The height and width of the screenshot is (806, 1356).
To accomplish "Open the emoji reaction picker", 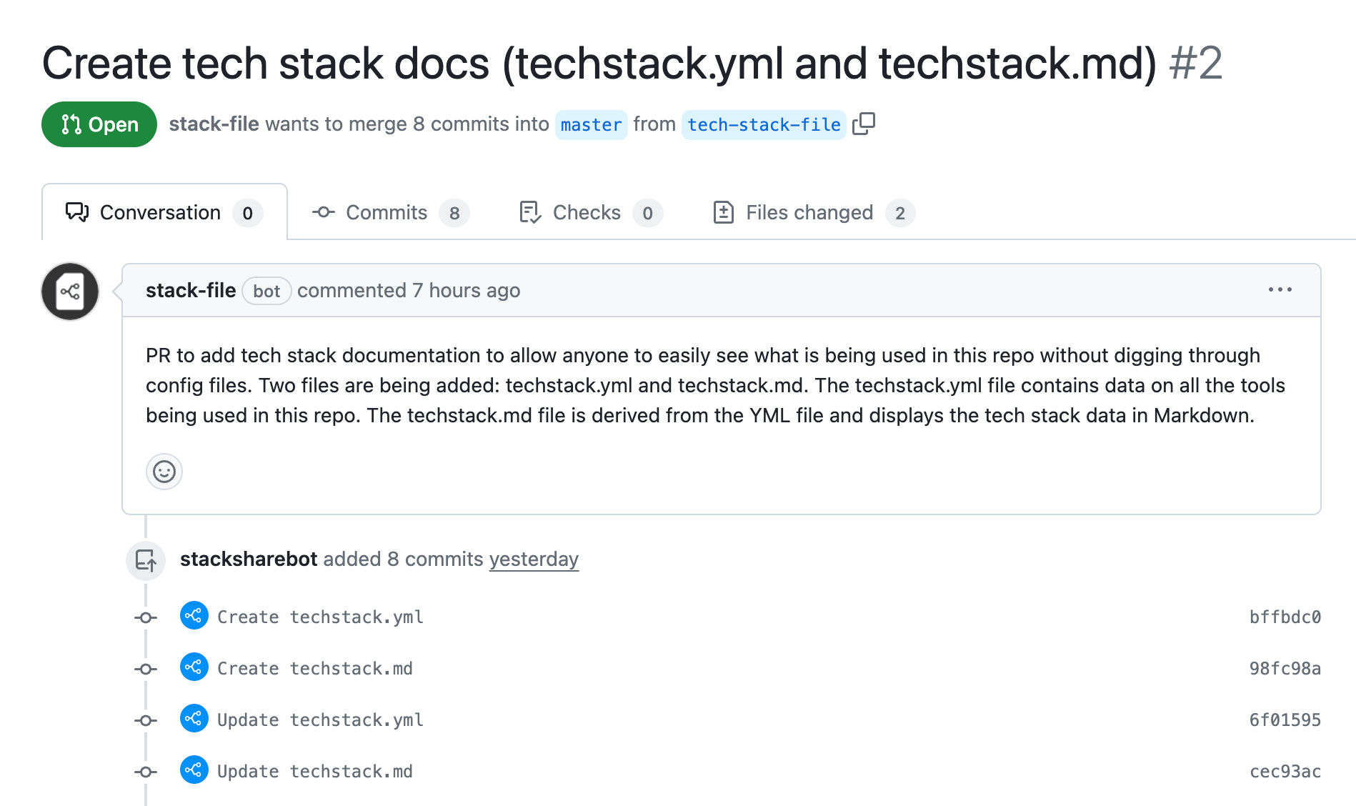I will tap(164, 472).
